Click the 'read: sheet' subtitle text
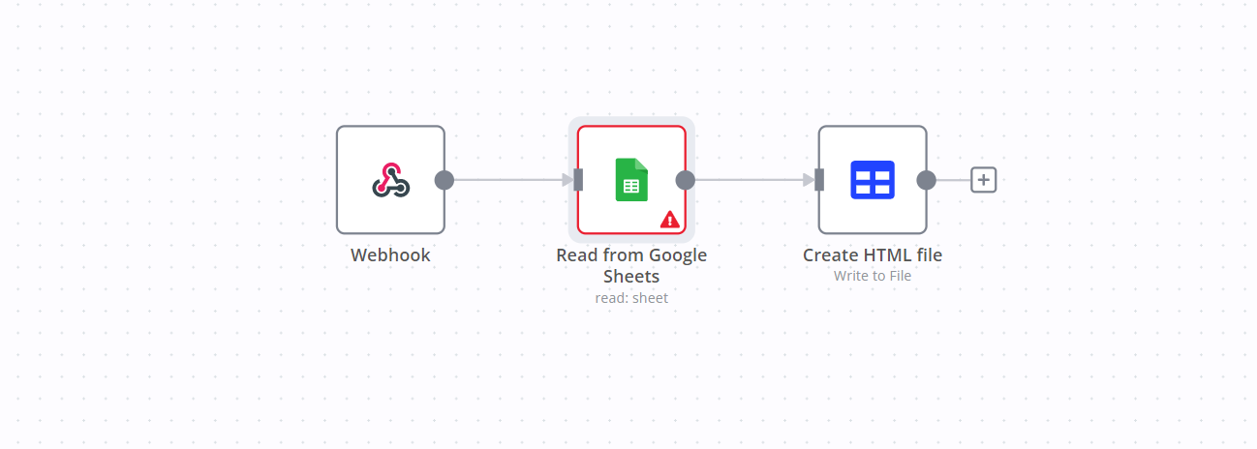Screen dimensions: 1257x449 pyautogui.click(x=631, y=298)
